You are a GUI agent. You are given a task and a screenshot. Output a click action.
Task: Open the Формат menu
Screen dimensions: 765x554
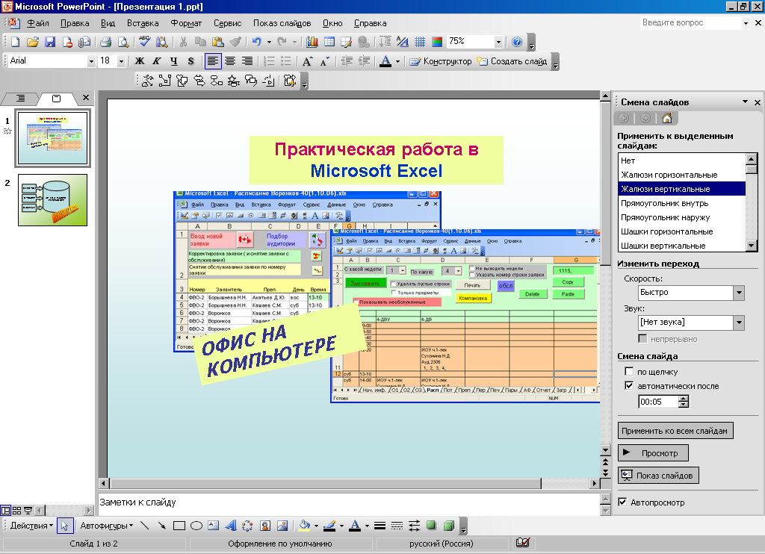click(x=186, y=23)
